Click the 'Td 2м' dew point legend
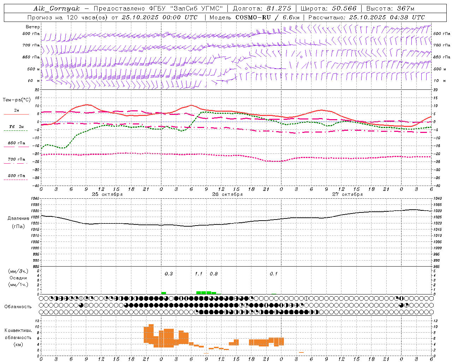 pyautogui.click(x=17, y=127)
